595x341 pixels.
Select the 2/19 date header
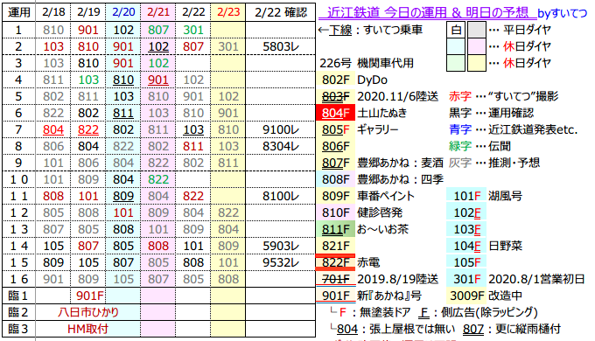[88, 12]
